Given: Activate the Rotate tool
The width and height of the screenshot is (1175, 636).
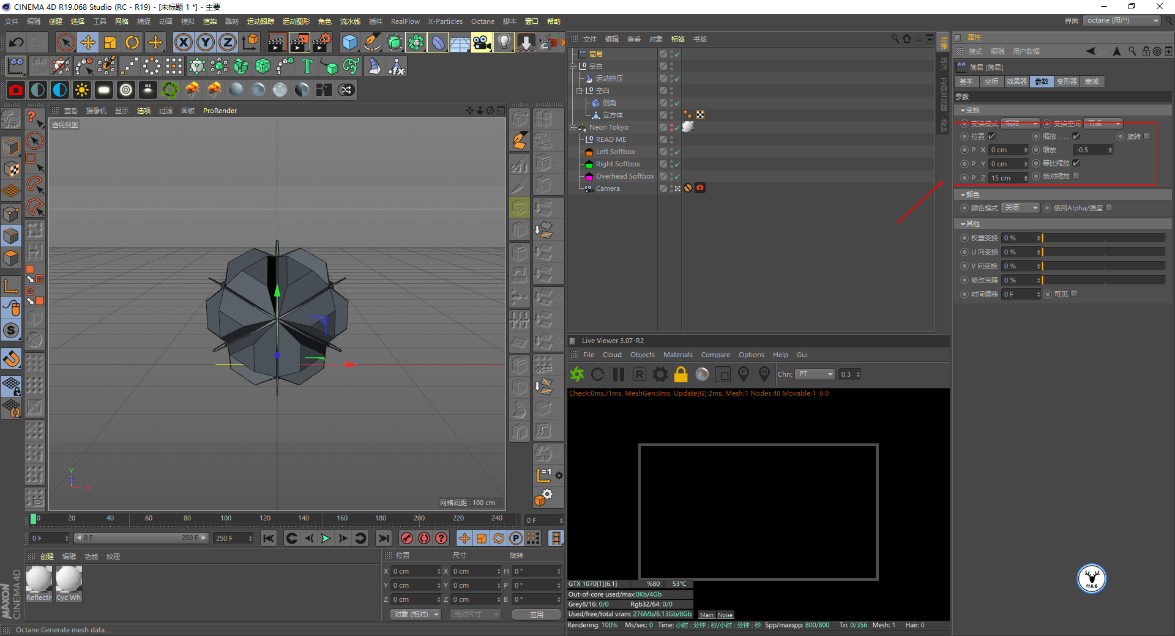Looking at the screenshot, I should [132, 42].
